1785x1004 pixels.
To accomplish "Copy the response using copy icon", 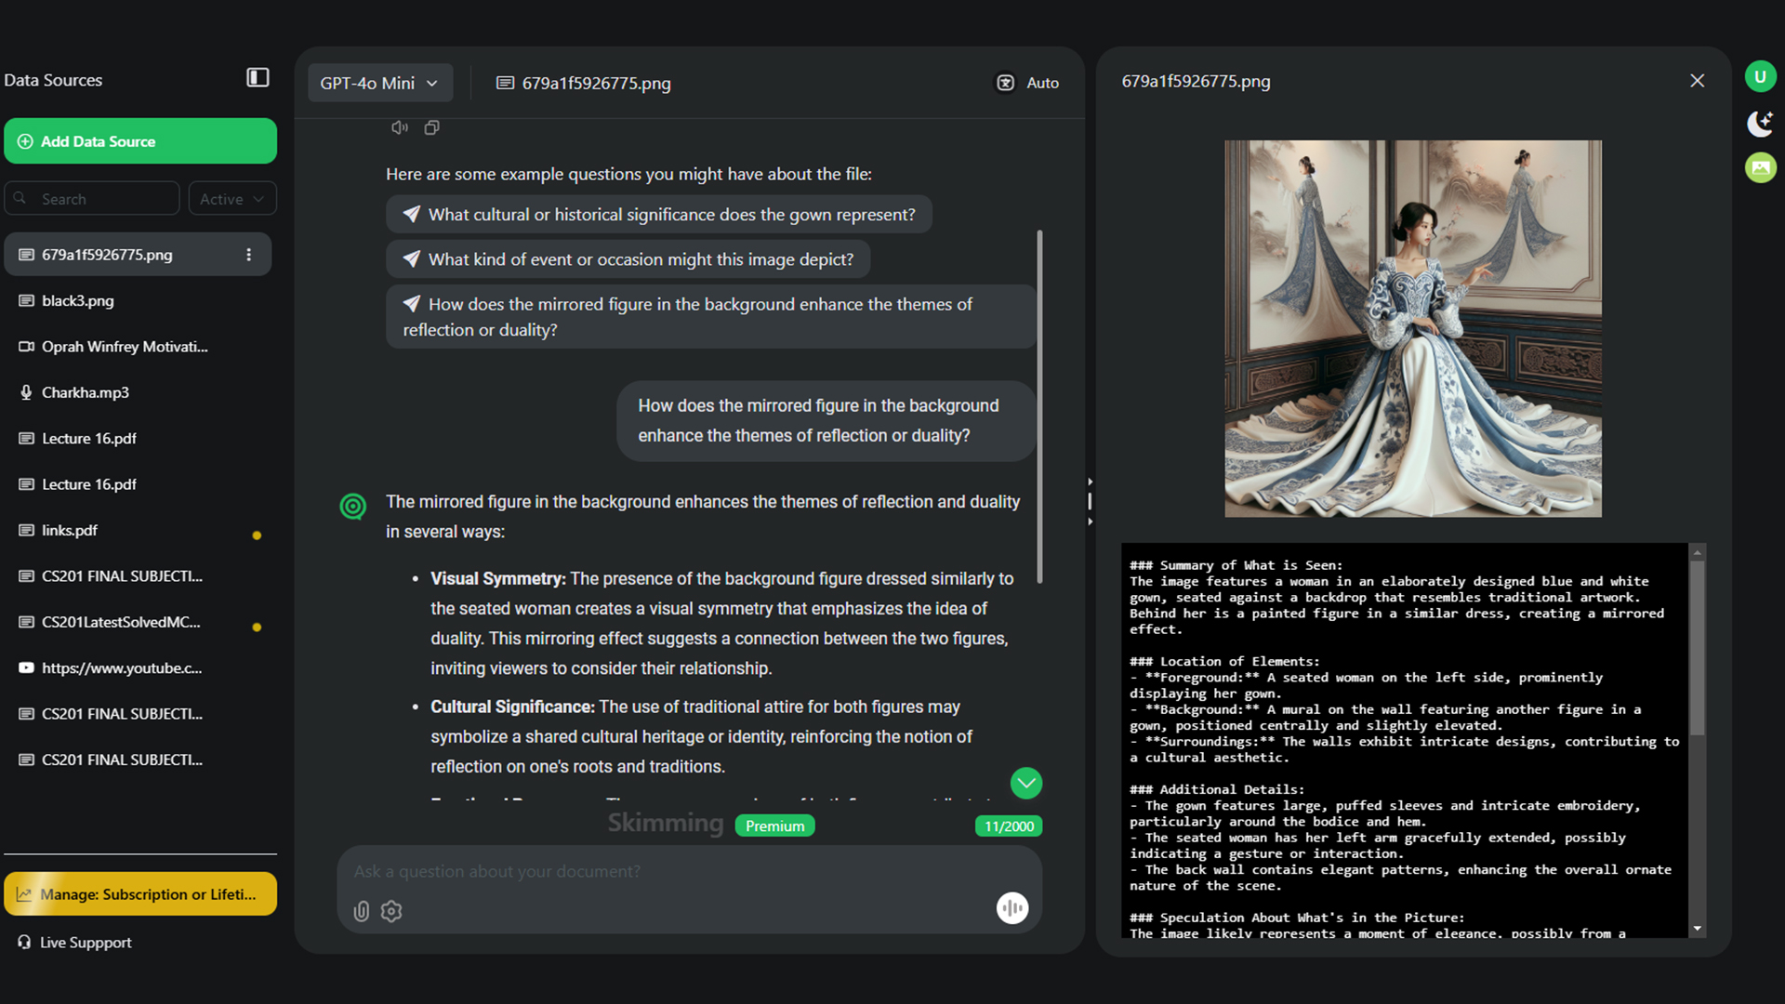I will pos(431,127).
